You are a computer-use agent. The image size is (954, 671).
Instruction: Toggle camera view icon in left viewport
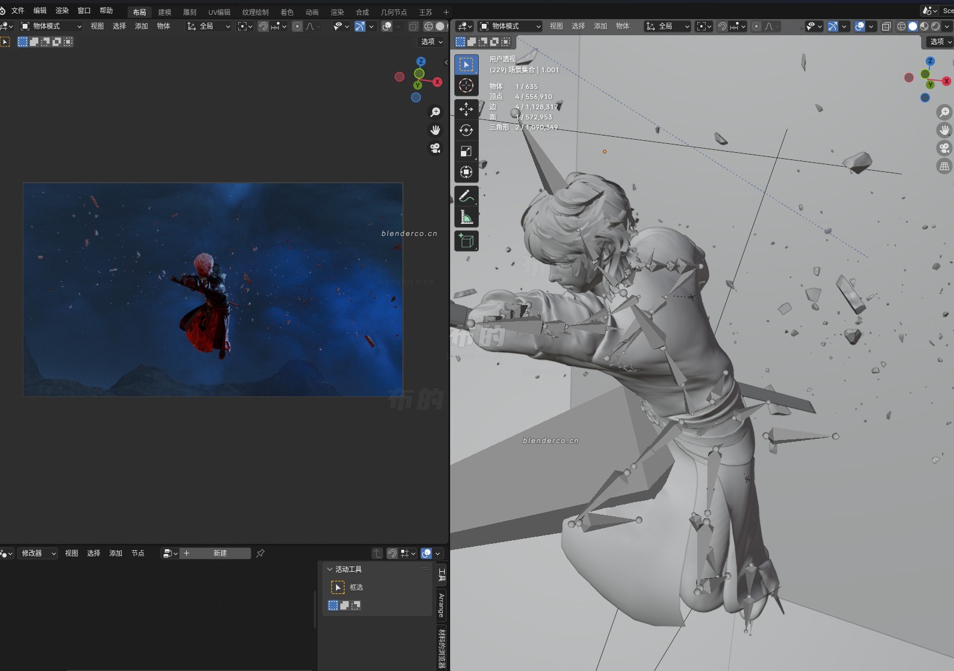pyautogui.click(x=435, y=148)
